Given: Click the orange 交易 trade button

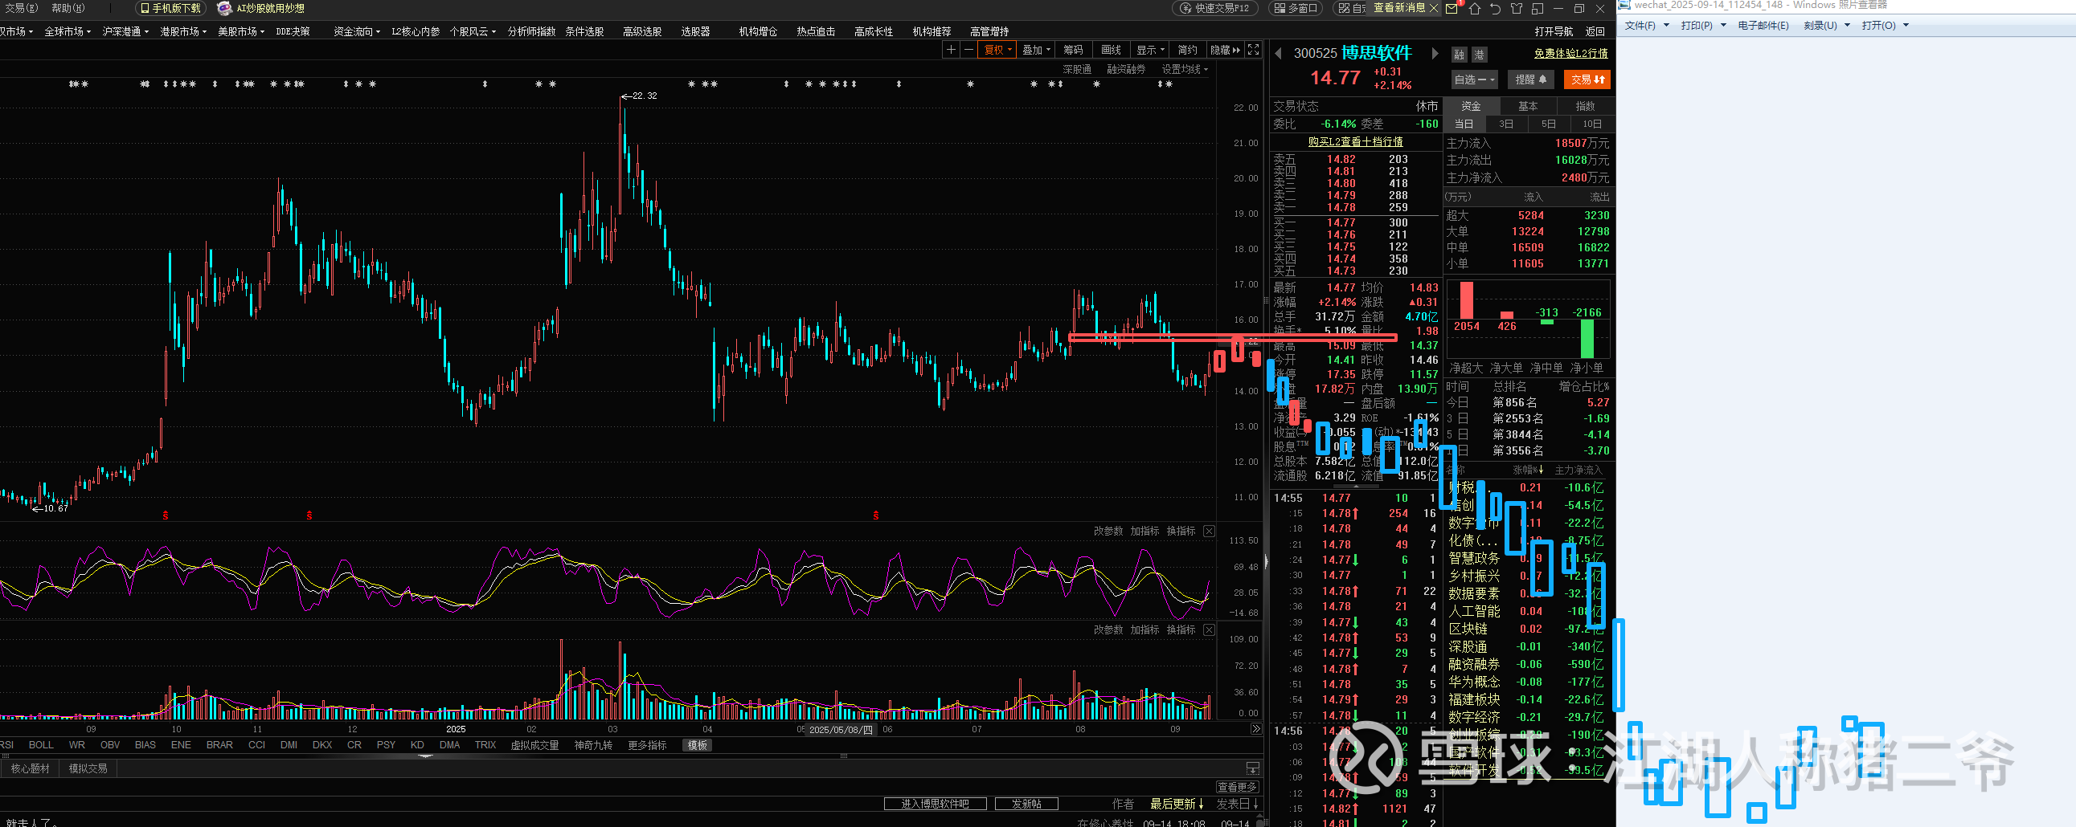Looking at the screenshot, I should click(x=1587, y=79).
